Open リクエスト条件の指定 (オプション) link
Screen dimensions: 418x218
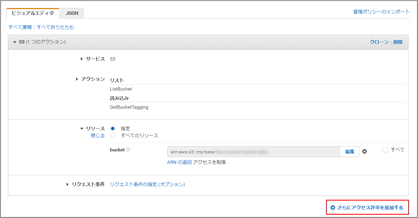coord(147,184)
